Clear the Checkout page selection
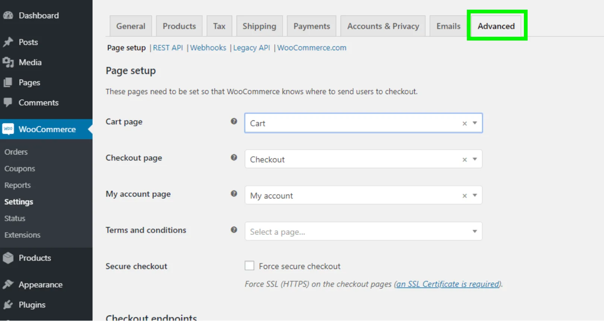 [465, 159]
